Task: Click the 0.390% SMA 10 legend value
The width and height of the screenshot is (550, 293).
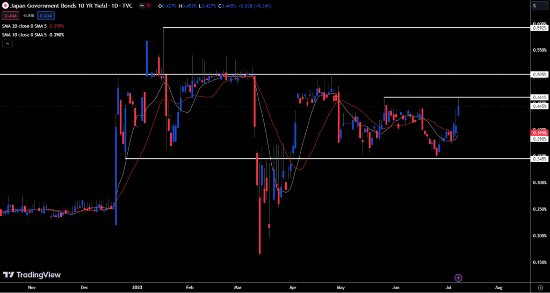Action: [x=57, y=35]
